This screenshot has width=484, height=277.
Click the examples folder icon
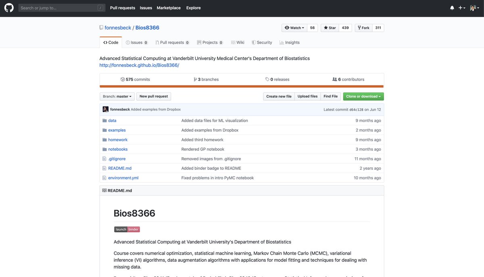coord(104,130)
